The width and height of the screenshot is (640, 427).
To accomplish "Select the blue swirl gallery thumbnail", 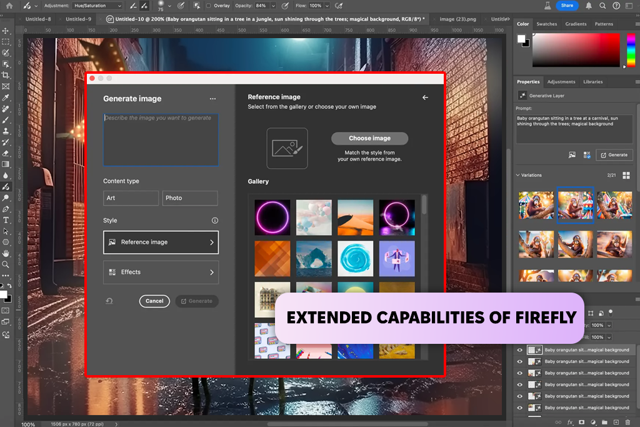I will 355,259.
